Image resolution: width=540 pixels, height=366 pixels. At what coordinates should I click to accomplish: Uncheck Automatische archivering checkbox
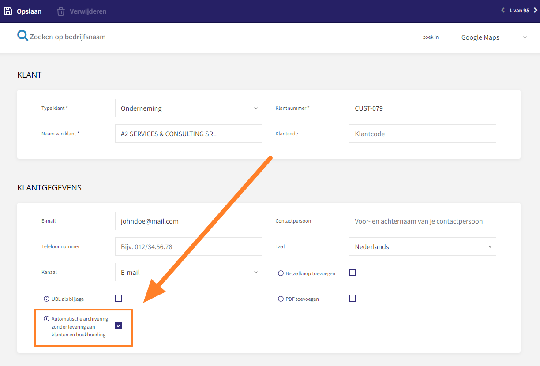point(119,326)
